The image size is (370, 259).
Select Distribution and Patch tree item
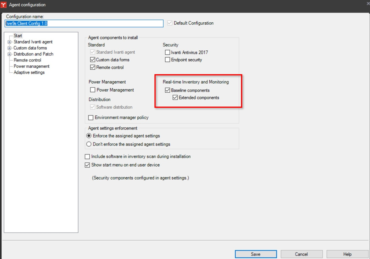click(34, 54)
